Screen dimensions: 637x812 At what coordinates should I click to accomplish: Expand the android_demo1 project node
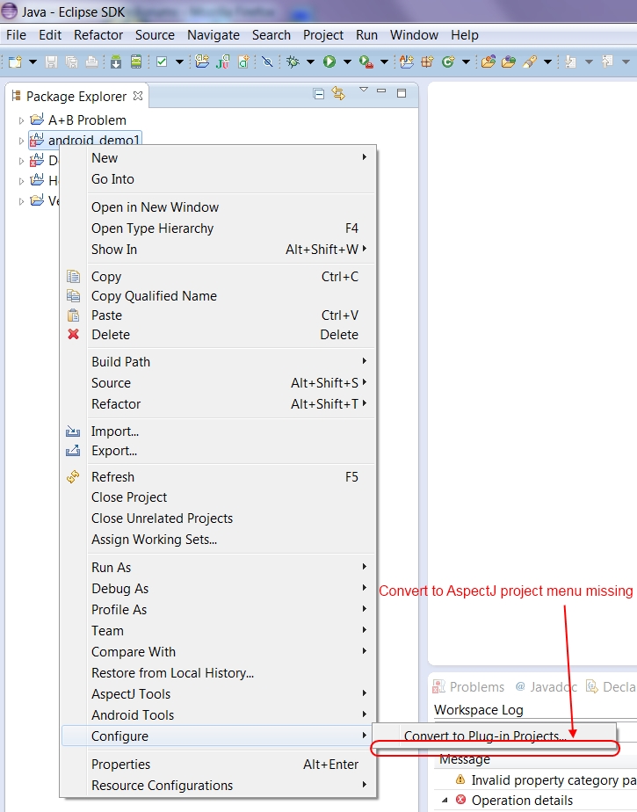tap(21, 141)
